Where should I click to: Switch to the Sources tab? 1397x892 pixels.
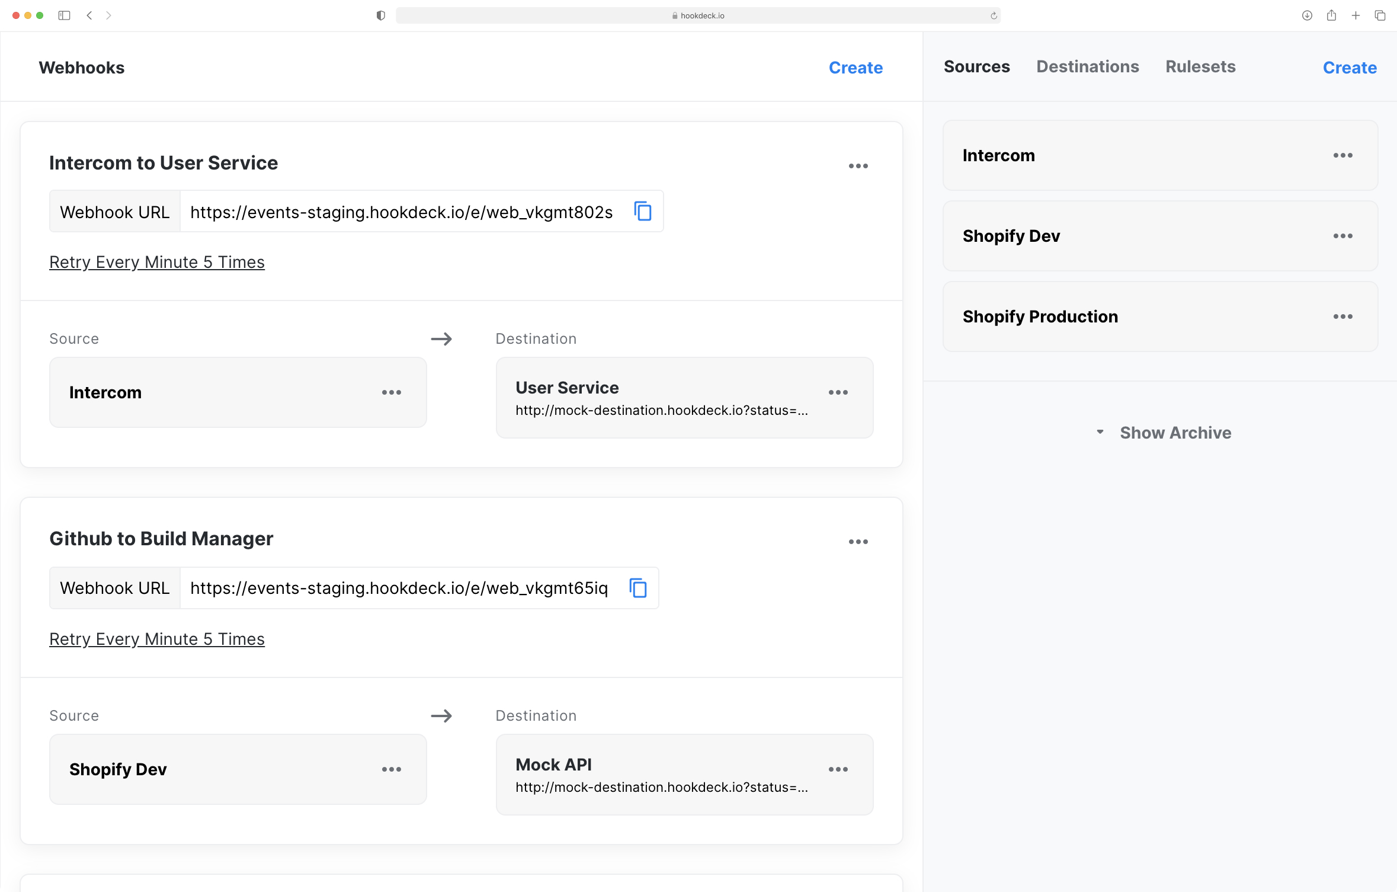point(976,66)
